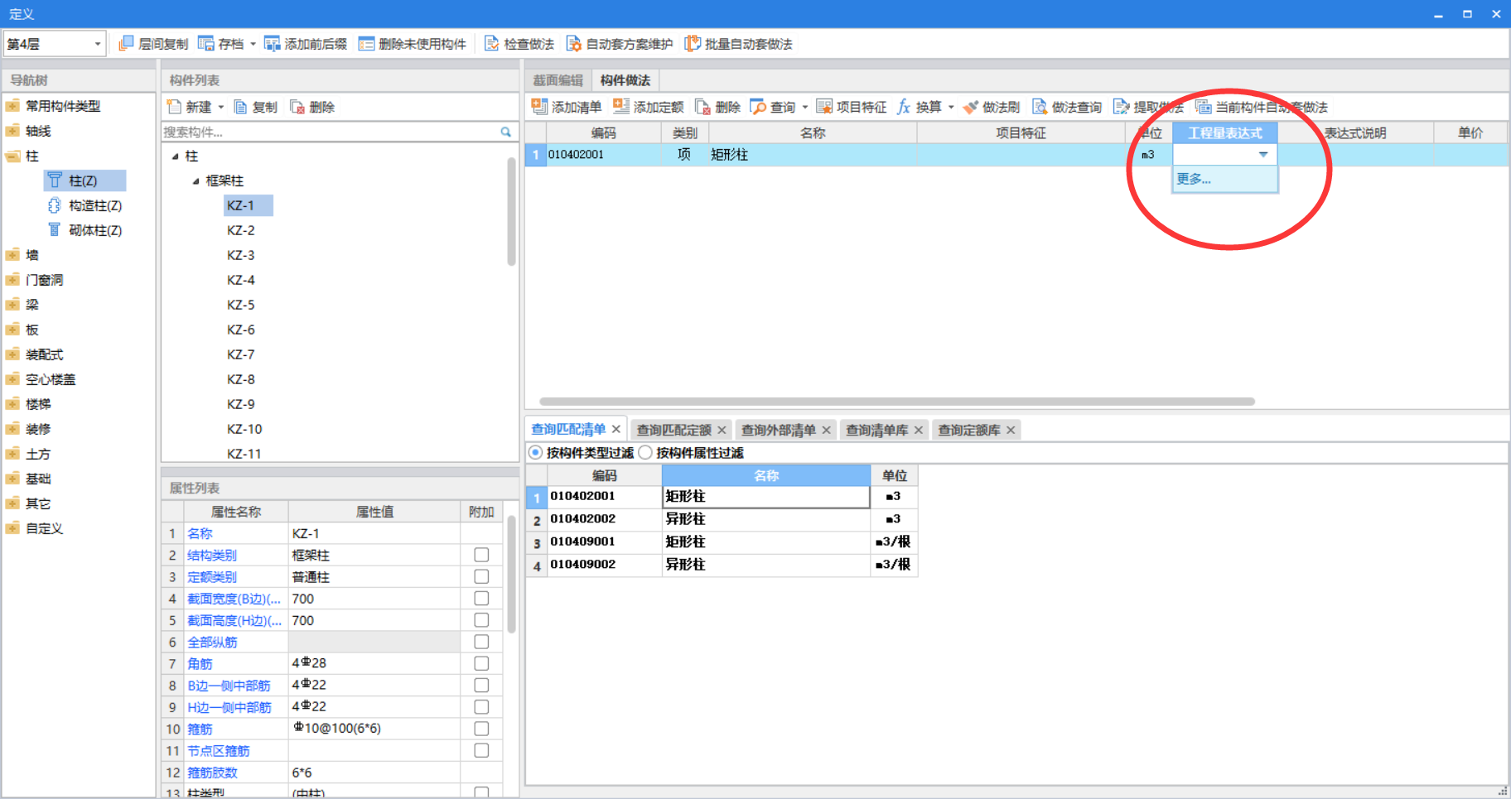Select row 010402002 异形柱
1511x799 pixels.
pyautogui.click(x=722, y=519)
